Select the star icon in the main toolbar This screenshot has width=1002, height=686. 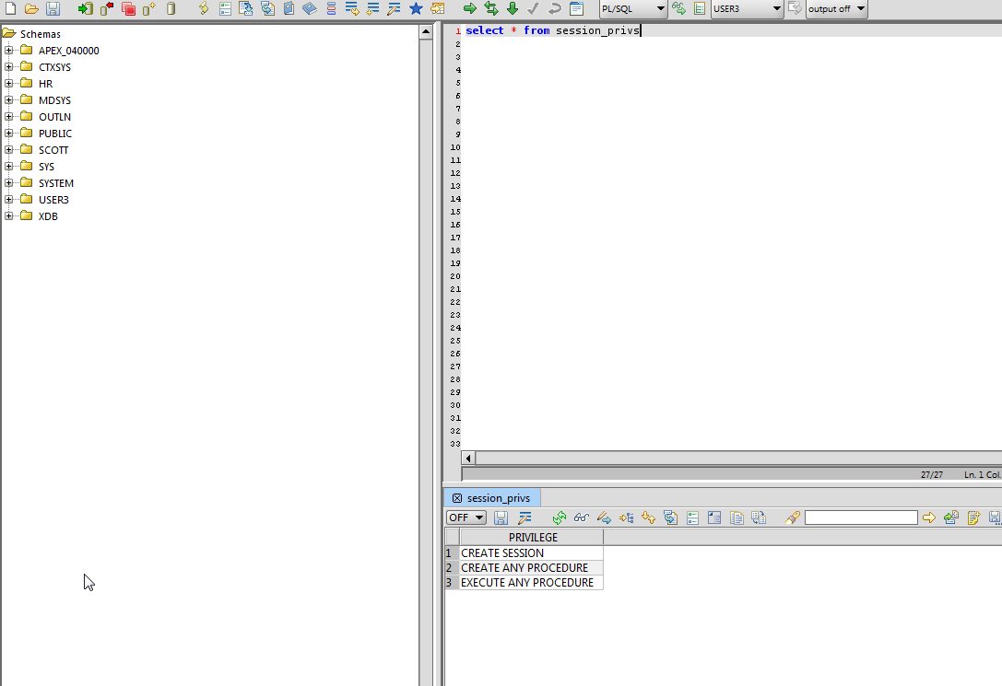point(415,8)
